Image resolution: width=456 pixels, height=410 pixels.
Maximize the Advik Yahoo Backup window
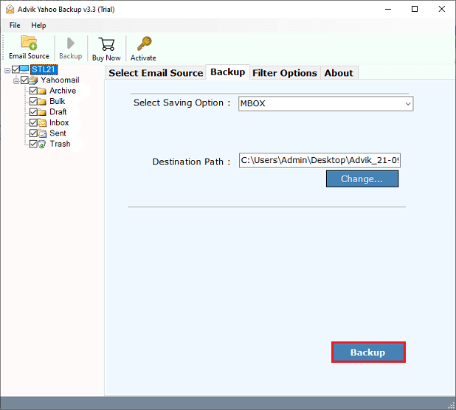click(x=415, y=10)
